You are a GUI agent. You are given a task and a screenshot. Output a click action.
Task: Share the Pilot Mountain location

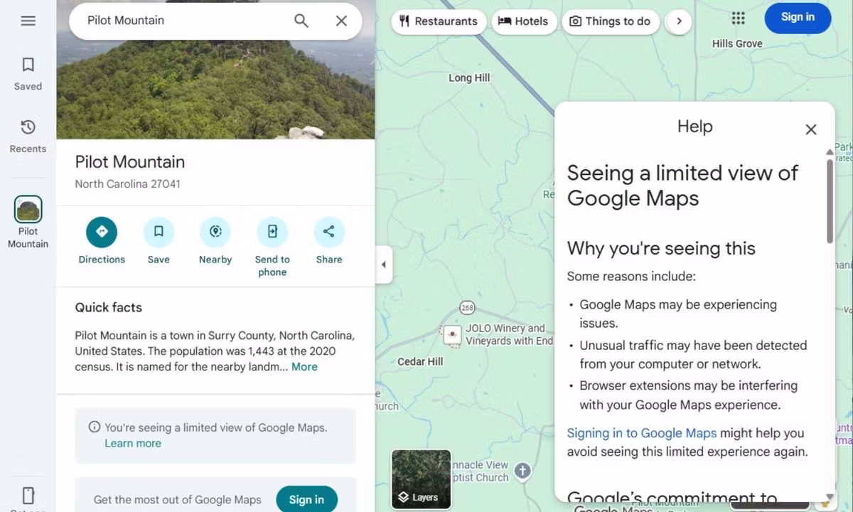point(328,231)
